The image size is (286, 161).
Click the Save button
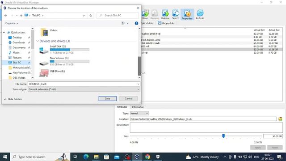(107, 98)
